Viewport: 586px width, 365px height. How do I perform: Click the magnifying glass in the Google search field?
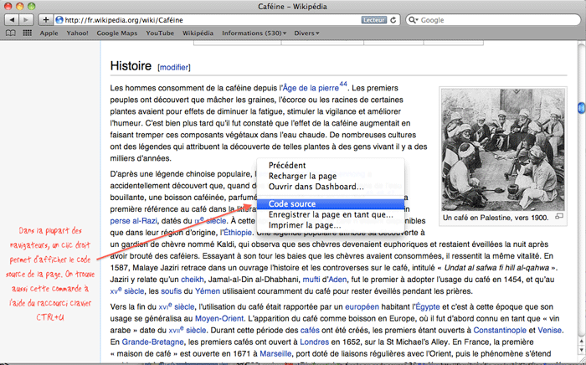click(414, 19)
